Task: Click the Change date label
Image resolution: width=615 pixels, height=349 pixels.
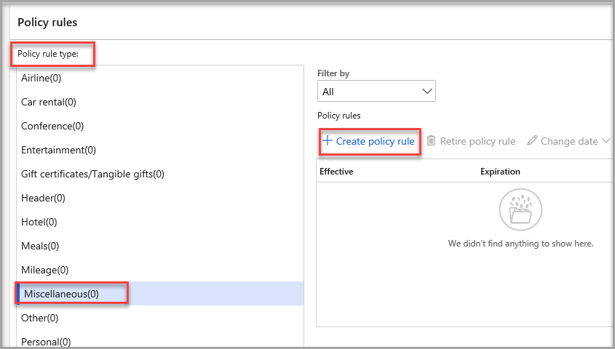Action: coord(569,141)
